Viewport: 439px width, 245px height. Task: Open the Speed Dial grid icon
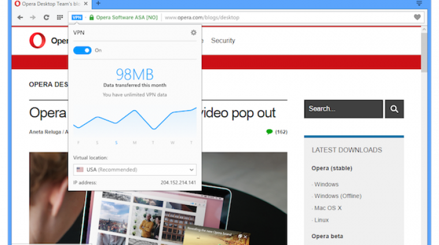click(59, 17)
